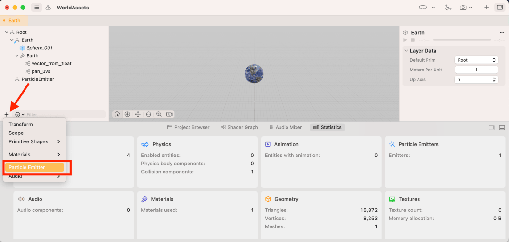The image size is (509, 242).
Task: Open the Default Prim dropdown
Action: (x=476, y=60)
